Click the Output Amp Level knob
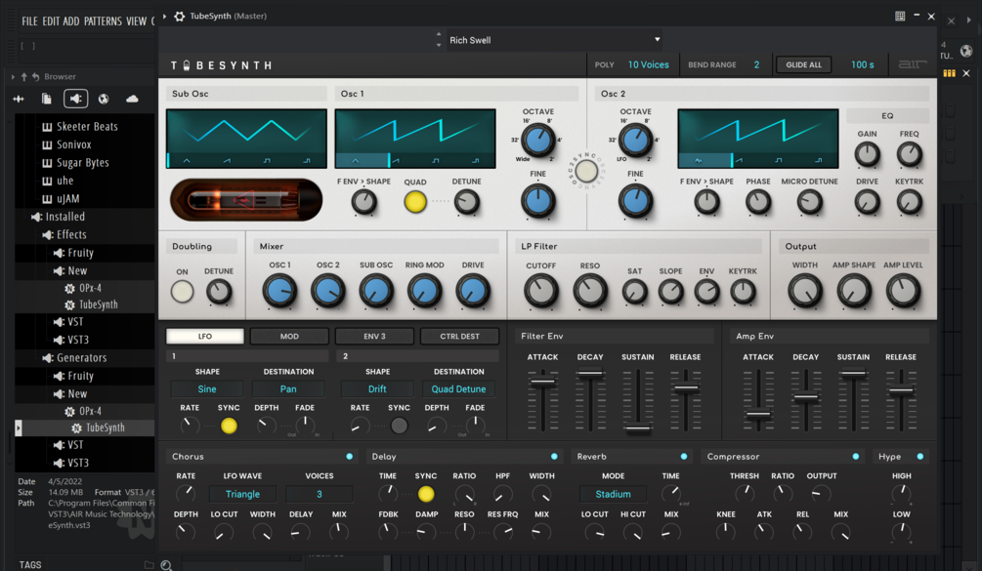 [903, 291]
